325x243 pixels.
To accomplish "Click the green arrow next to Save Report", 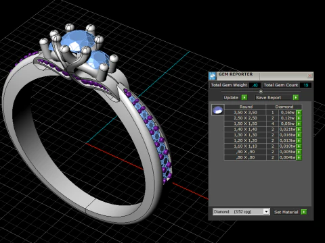I will pyautogui.click(x=296, y=97).
